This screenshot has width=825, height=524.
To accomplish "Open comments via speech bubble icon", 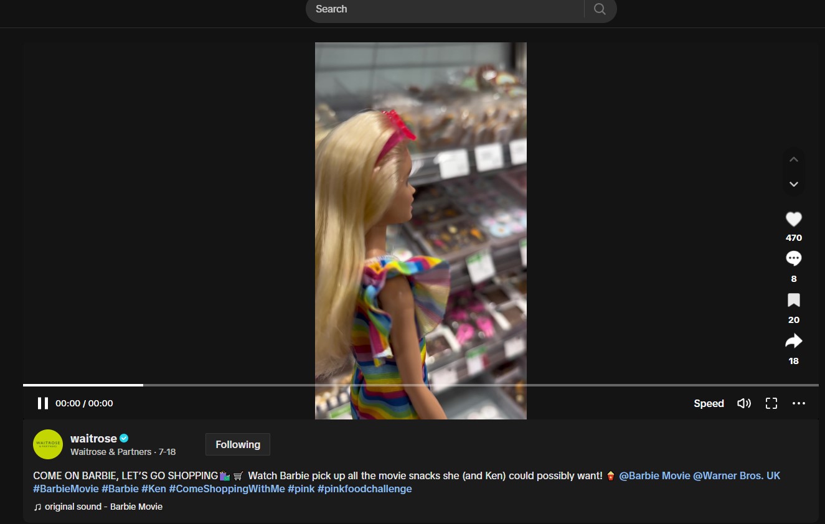I will click(x=794, y=259).
